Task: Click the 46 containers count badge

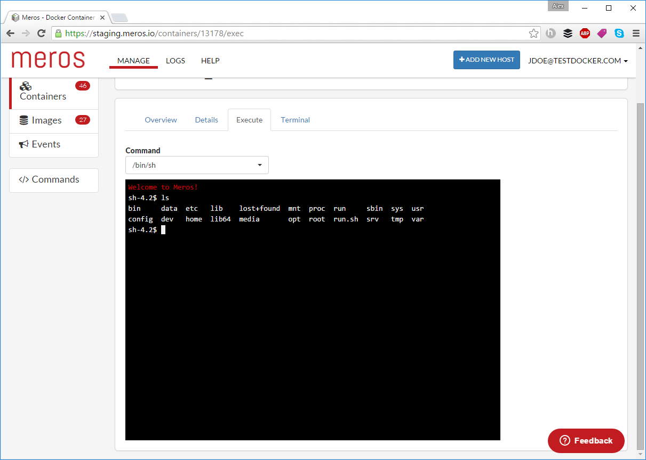Action: 83,86
